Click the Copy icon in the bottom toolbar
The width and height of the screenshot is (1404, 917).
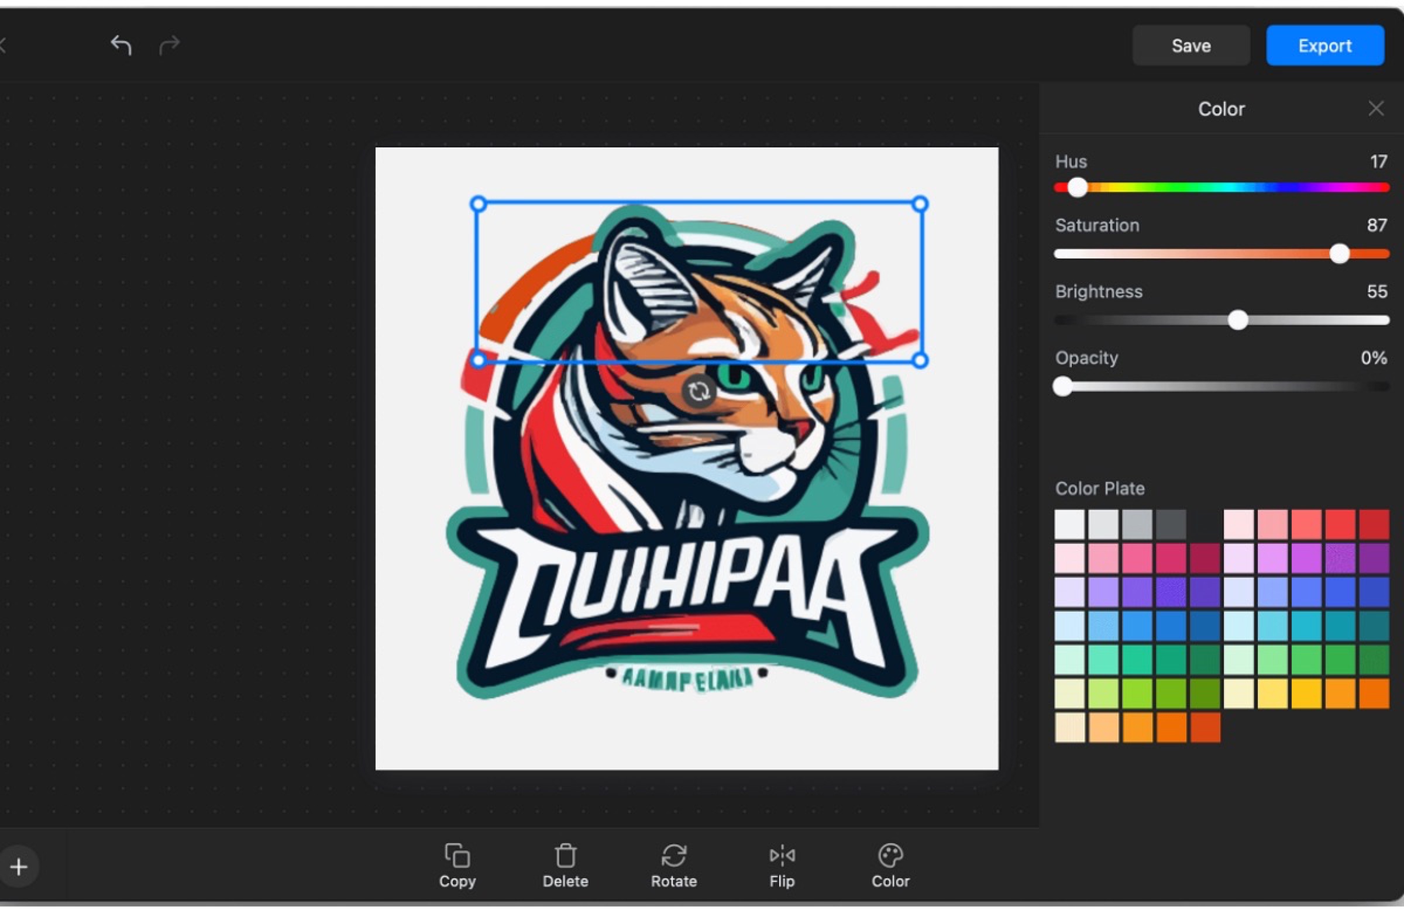(457, 856)
